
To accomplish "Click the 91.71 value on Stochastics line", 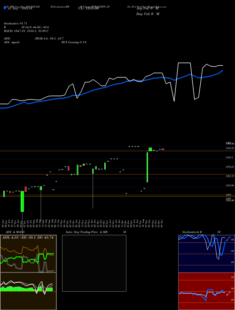I will coord(228,239).
